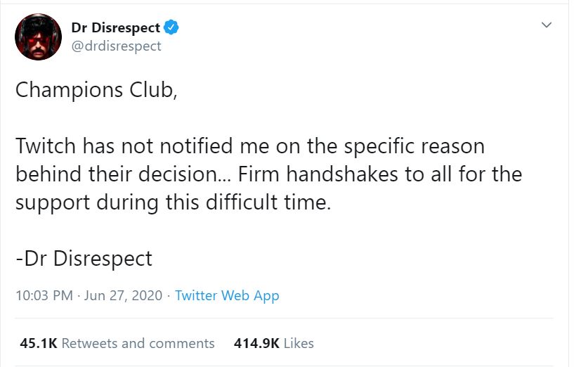Image resolution: width=574 pixels, height=367 pixels.
Task: Click the Dr Disrespect profile avatar
Action: pyautogui.click(x=38, y=37)
